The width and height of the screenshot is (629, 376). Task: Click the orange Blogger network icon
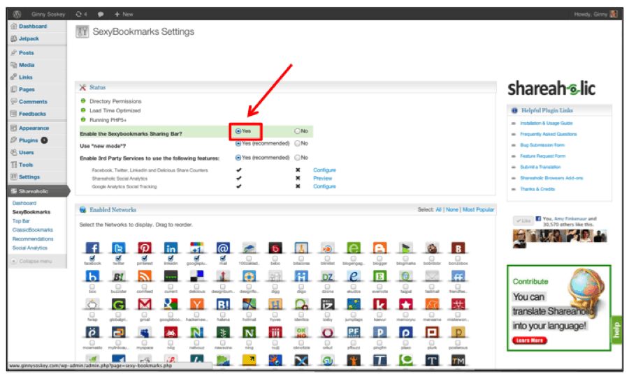(379, 248)
